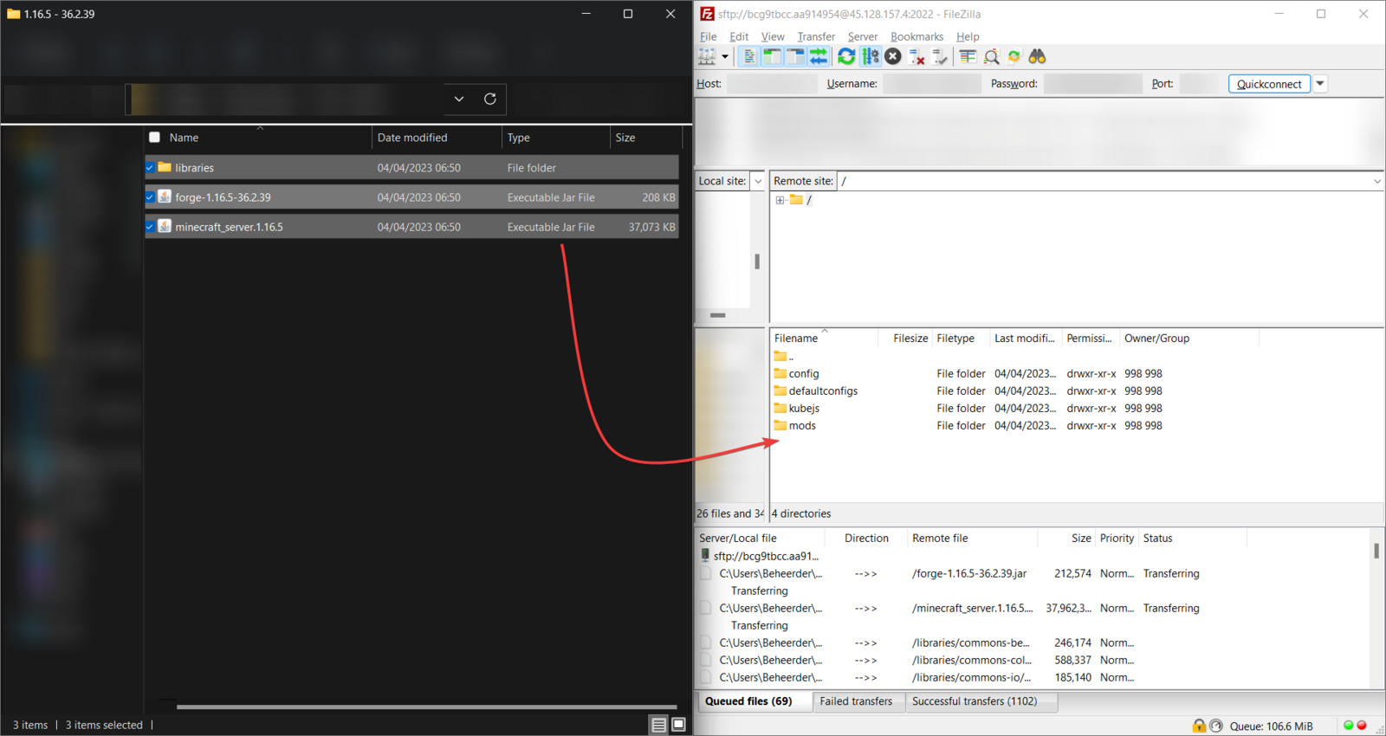Open FileZilla Transfer menu
Image resolution: width=1386 pixels, height=736 pixels.
816,36
